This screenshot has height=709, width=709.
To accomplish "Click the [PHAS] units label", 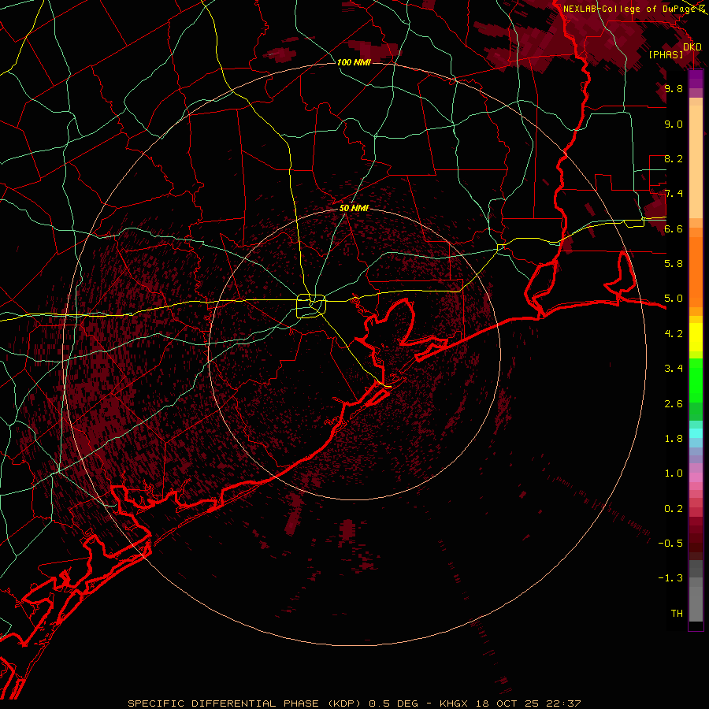I will [666, 54].
